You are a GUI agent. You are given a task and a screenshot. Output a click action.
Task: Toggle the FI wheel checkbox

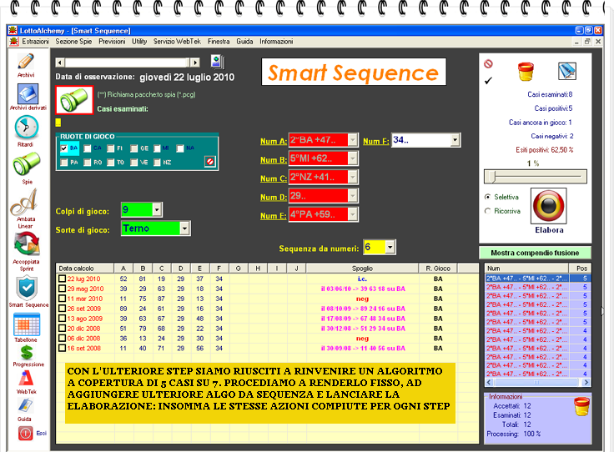[110, 148]
